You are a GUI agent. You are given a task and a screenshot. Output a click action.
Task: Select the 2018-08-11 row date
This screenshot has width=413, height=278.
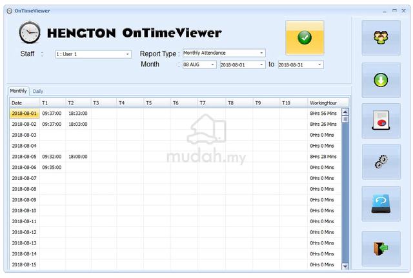point(25,221)
